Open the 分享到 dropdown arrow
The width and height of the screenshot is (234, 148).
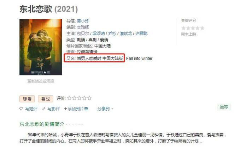[x=112, y=109]
